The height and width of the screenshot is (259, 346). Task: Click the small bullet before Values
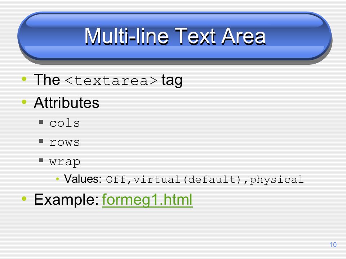pos(58,179)
